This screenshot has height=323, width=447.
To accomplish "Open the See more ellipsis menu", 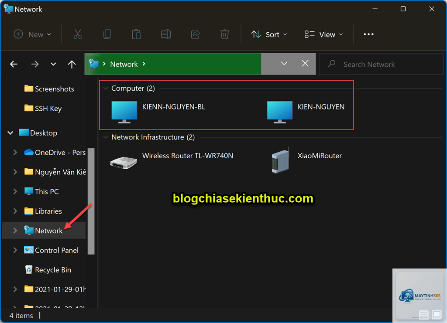I will pos(368,34).
